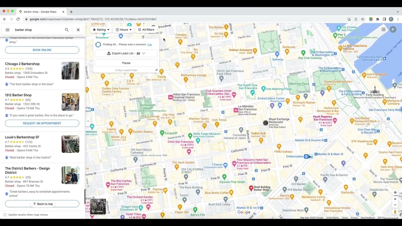Screen dimensions: 402x226
Task: Click Back to top button
Action: pyautogui.click(x=42, y=204)
